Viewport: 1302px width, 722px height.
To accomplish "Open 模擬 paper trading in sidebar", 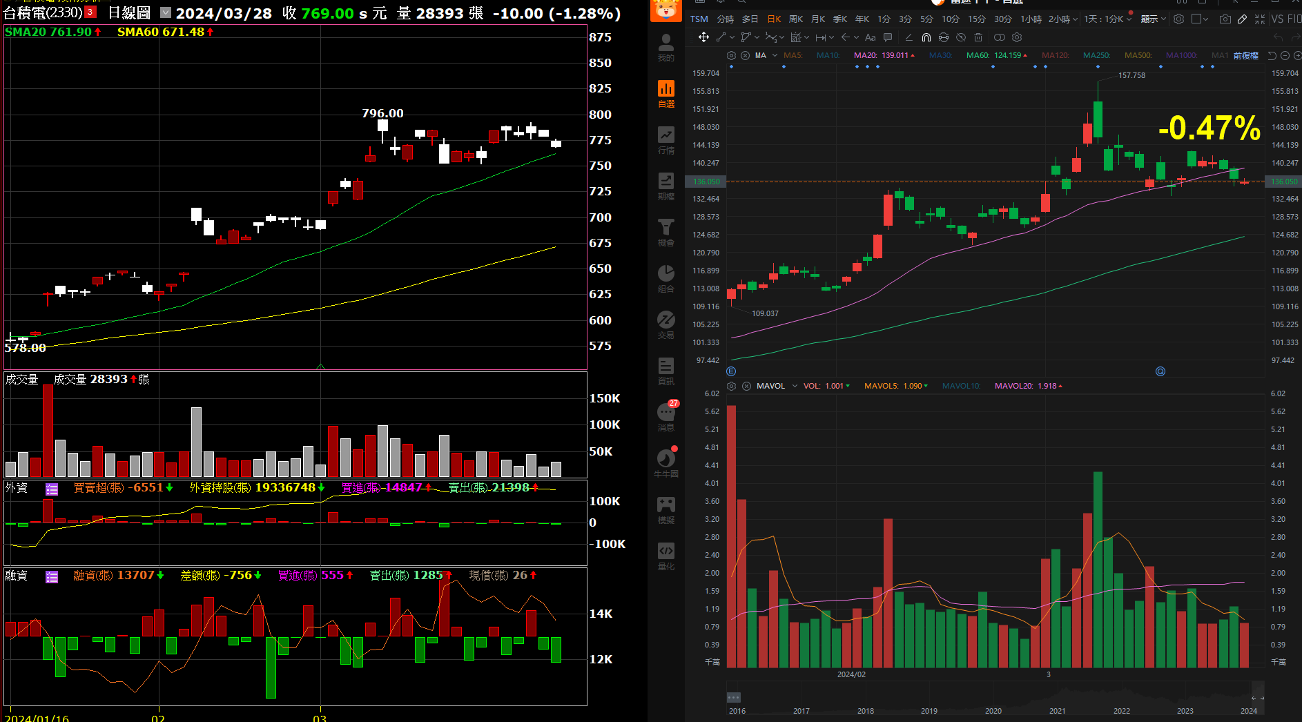I will click(666, 511).
